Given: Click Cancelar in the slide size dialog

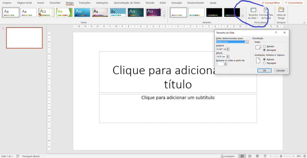Looking at the screenshot, I should [x=280, y=70].
